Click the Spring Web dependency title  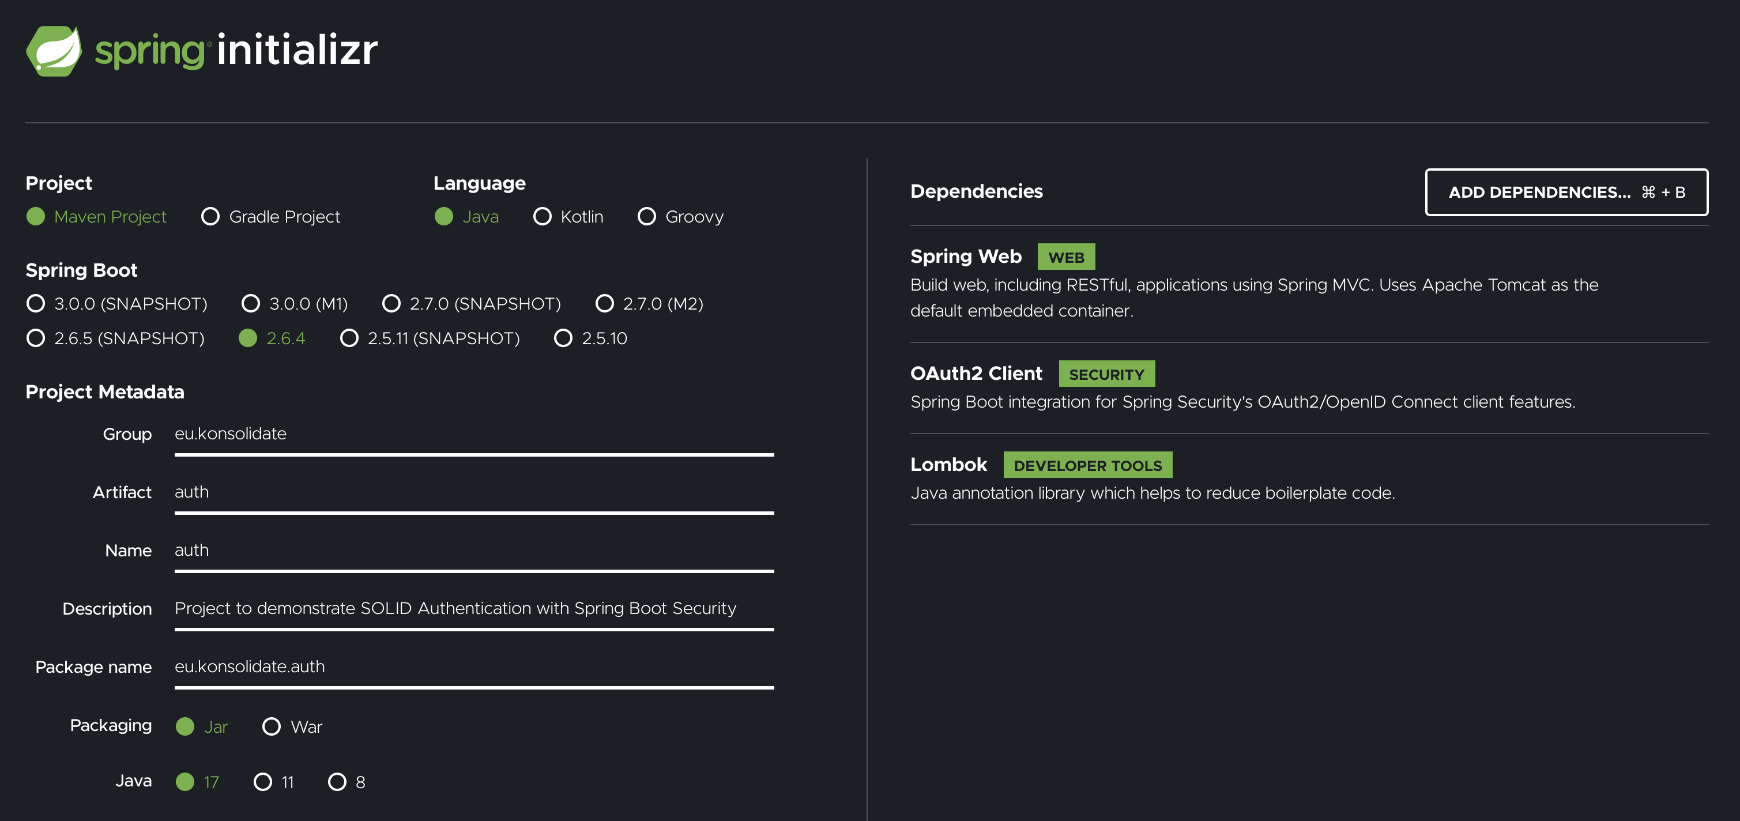point(966,257)
